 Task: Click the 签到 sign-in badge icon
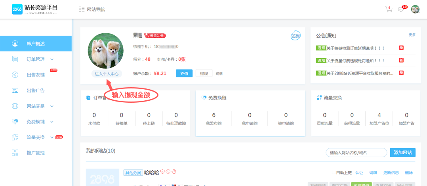[x=295, y=36]
